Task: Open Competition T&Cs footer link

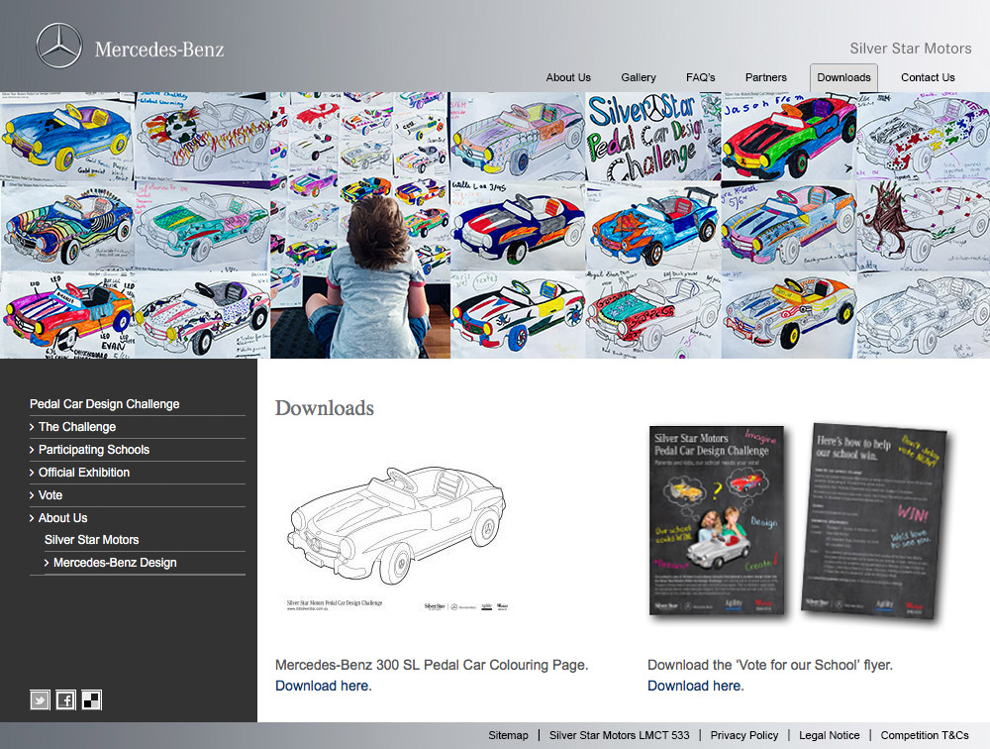Action: pyautogui.click(x=925, y=735)
